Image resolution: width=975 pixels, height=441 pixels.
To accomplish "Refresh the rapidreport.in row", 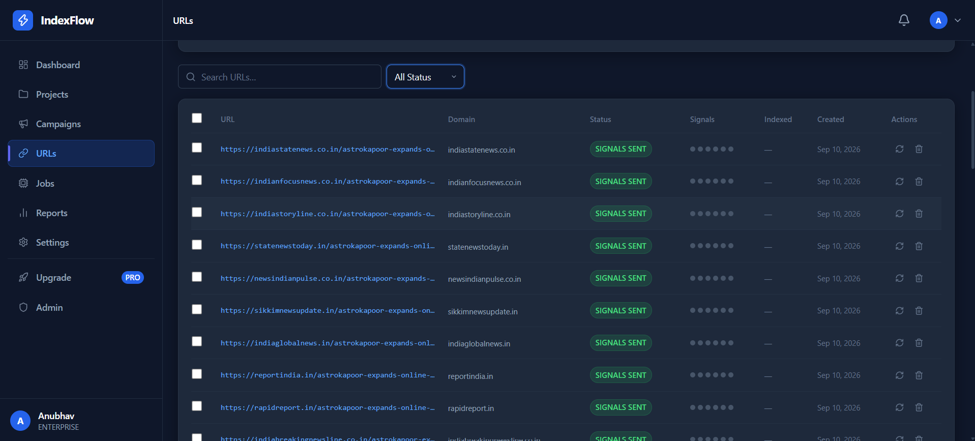I will point(899,407).
